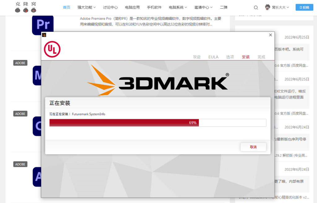
Task: Click the ADOBE tag beside the C icon
Action: [x=20, y=114]
